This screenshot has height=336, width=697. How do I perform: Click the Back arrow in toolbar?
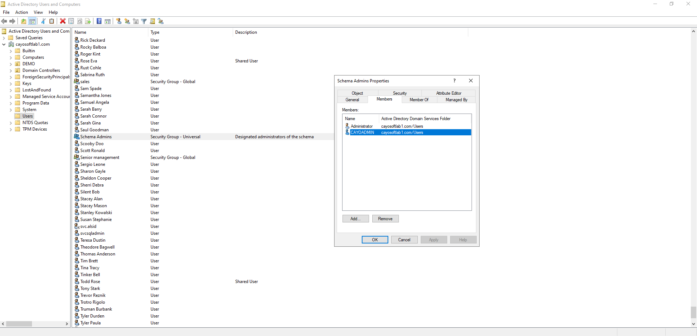(4, 21)
